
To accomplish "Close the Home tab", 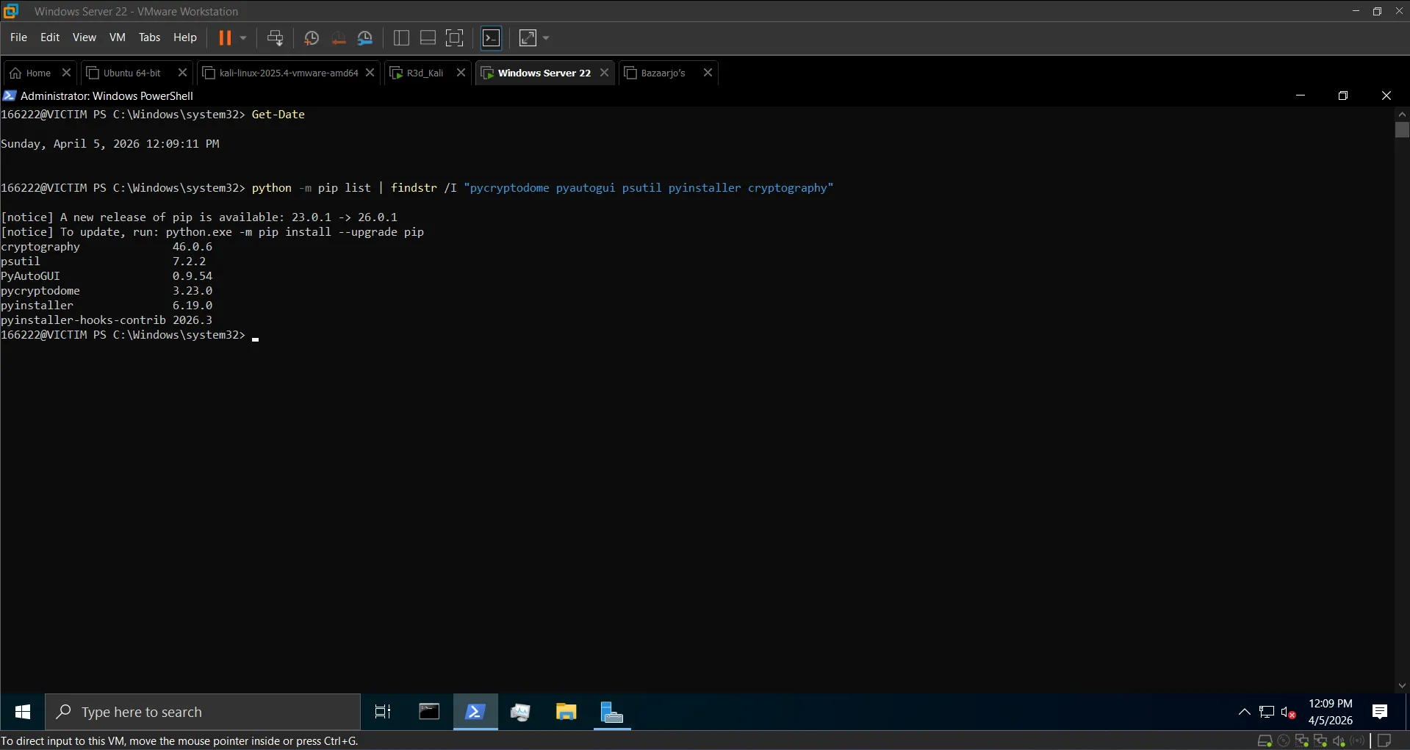I will [66, 72].
